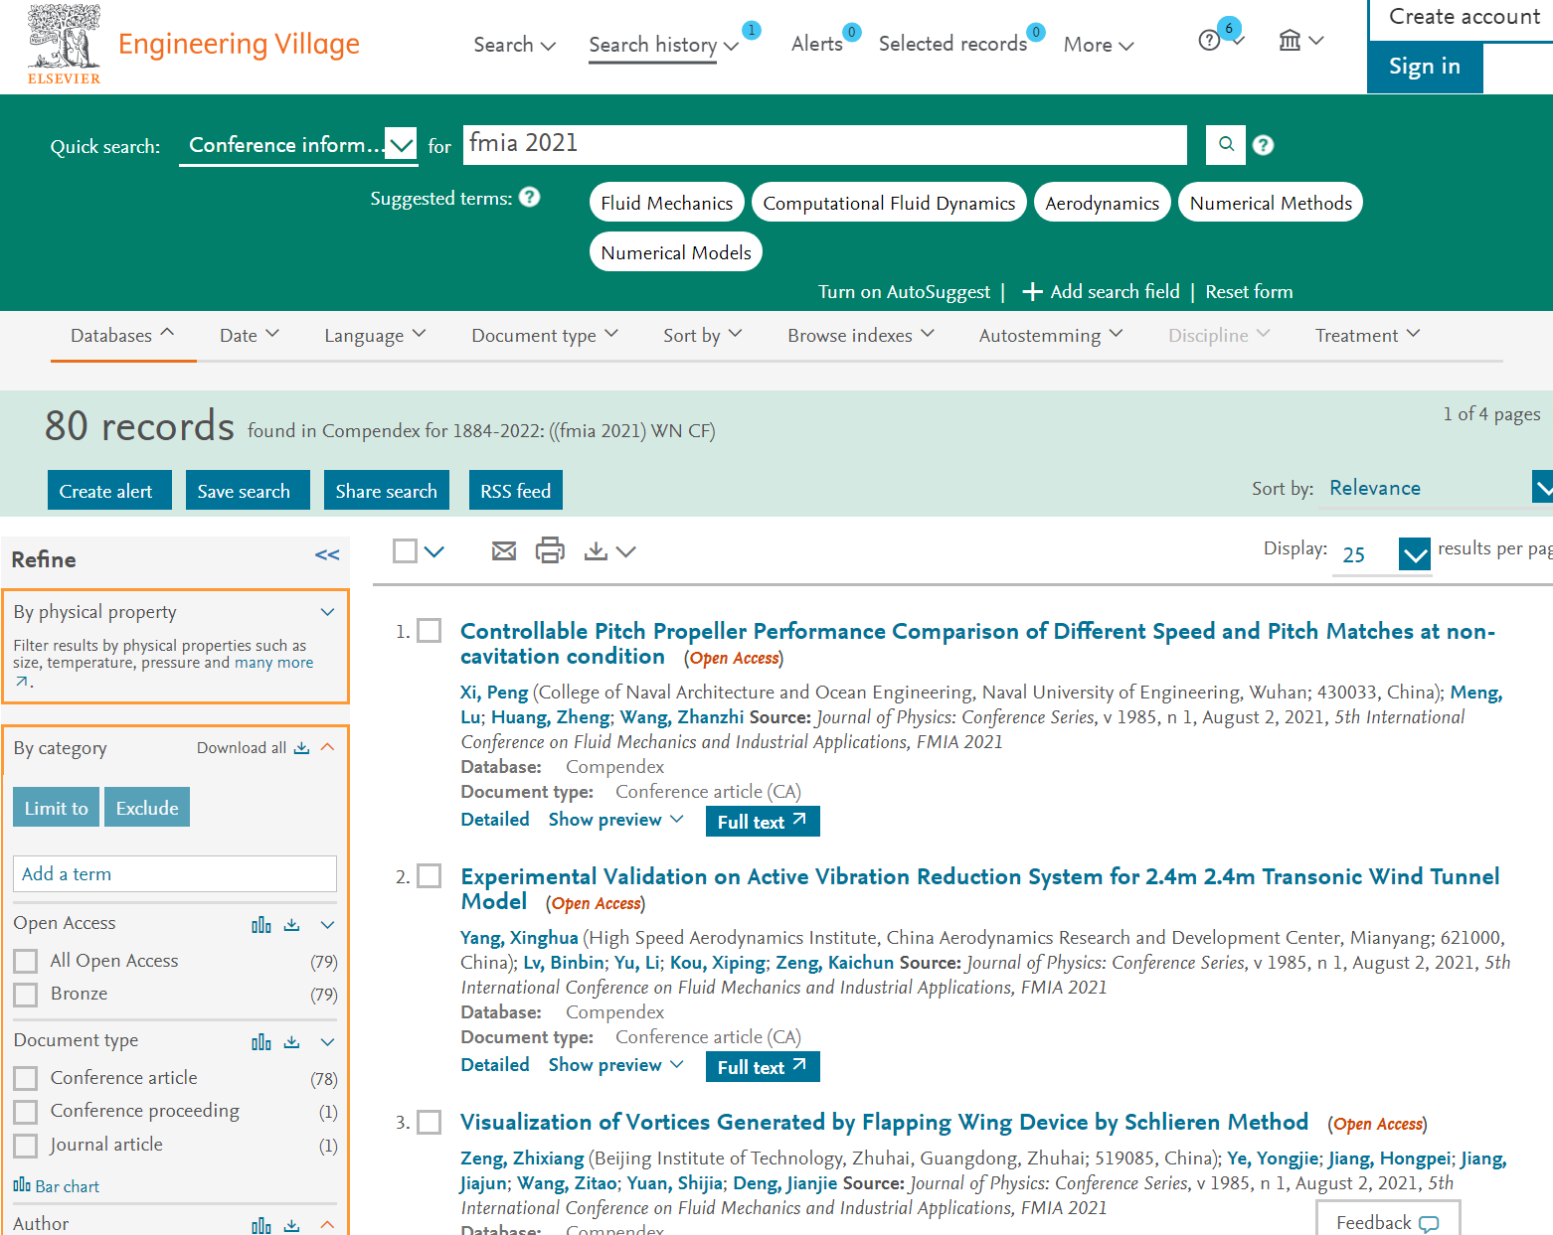Open Browse indexes tab
Viewport: 1553px width, 1235px height.
point(861,336)
